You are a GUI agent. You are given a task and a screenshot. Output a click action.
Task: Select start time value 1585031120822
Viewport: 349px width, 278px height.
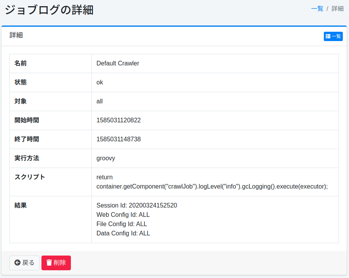click(119, 120)
